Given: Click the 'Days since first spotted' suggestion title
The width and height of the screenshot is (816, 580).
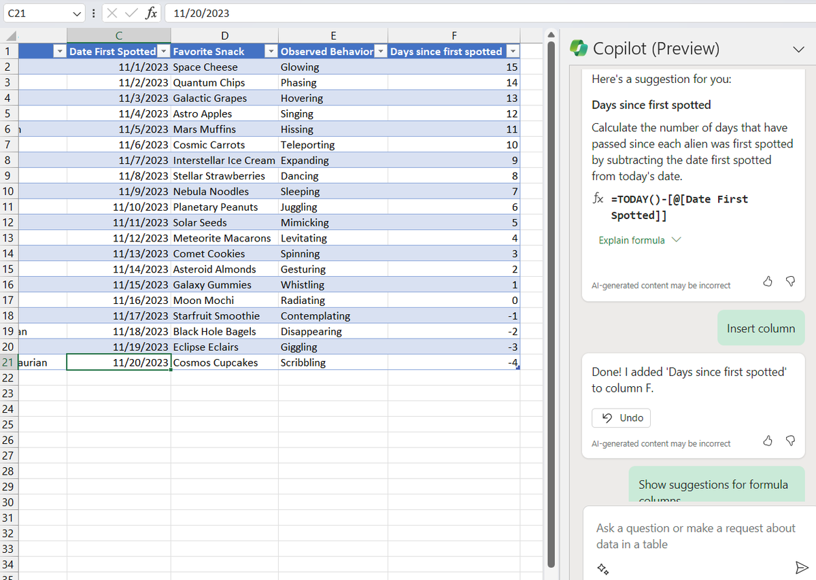Looking at the screenshot, I should [651, 105].
